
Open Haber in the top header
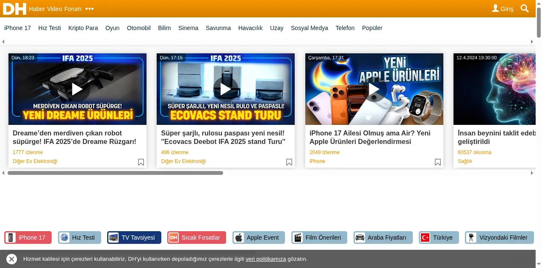(37, 9)
